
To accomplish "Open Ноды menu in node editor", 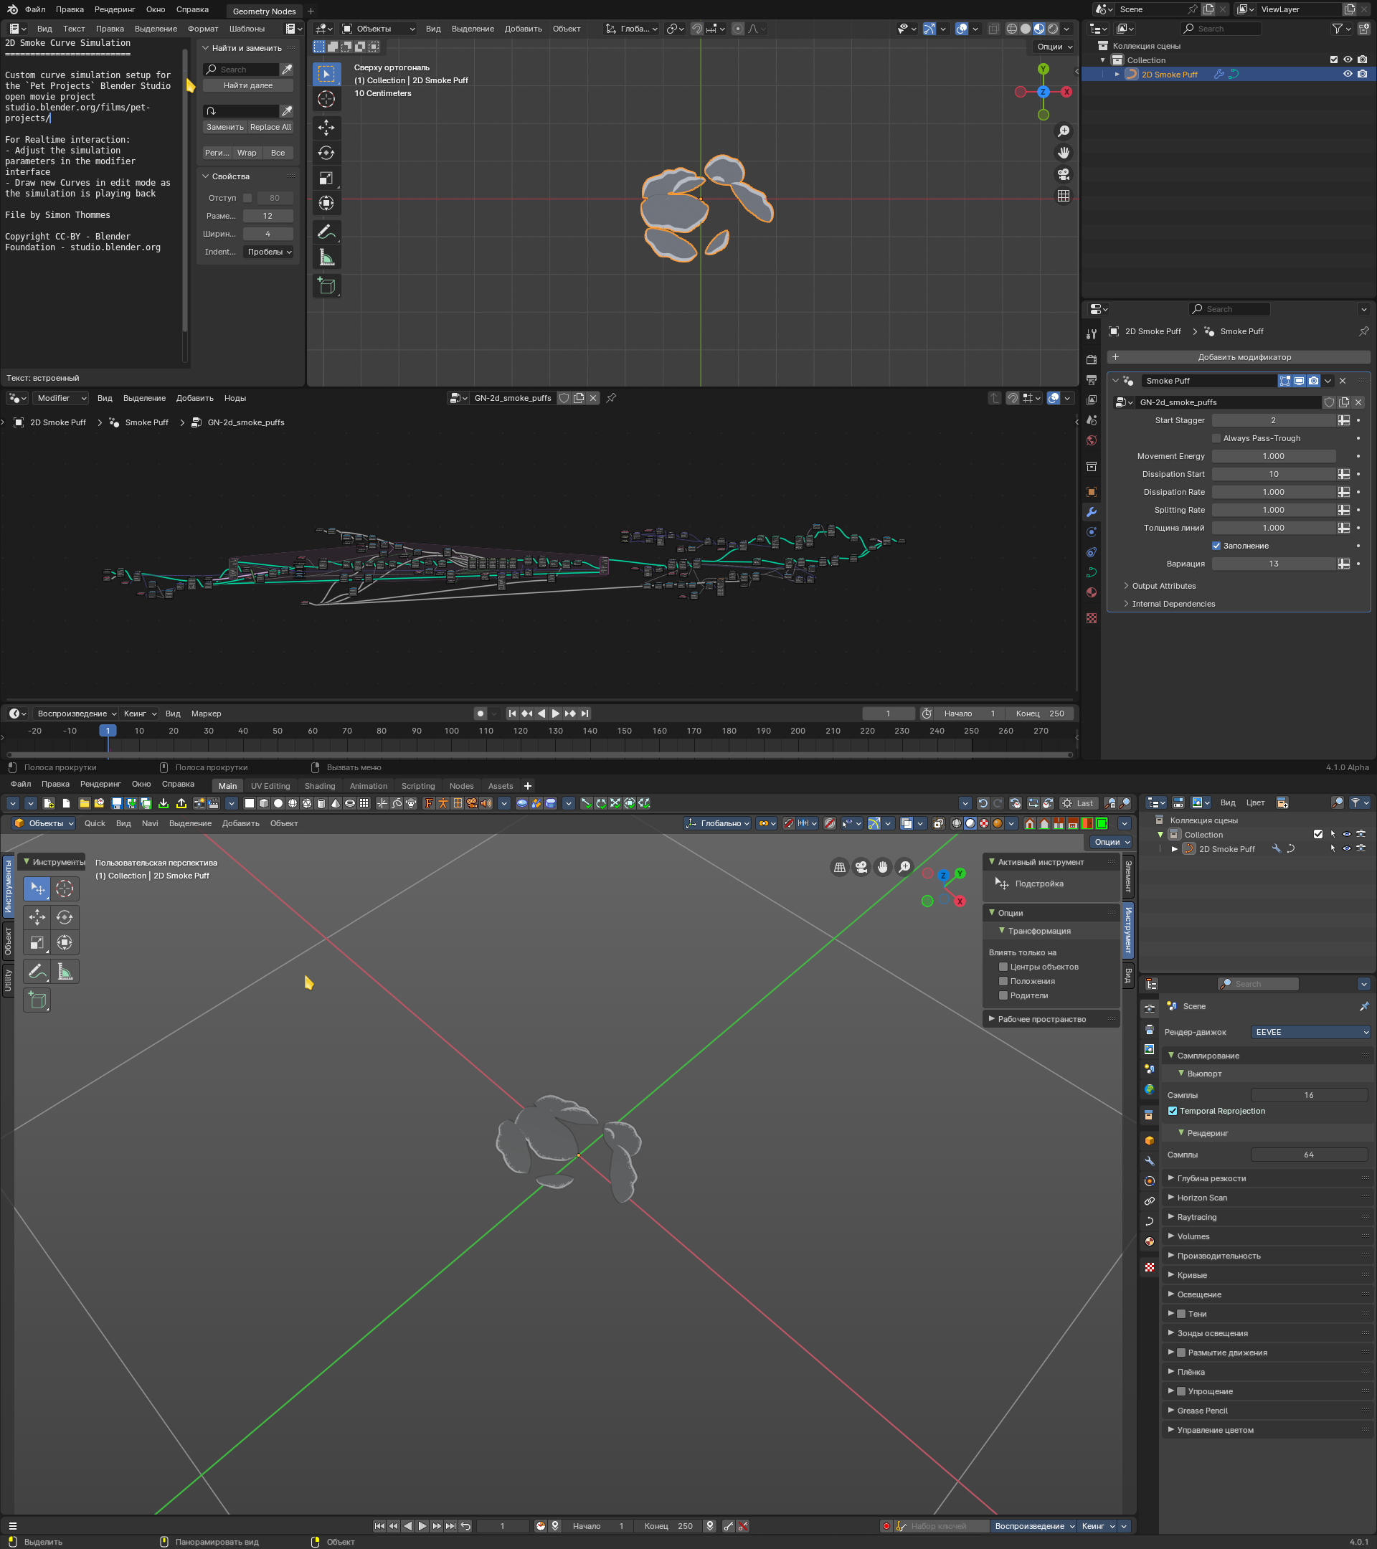I will click(235, 399).
